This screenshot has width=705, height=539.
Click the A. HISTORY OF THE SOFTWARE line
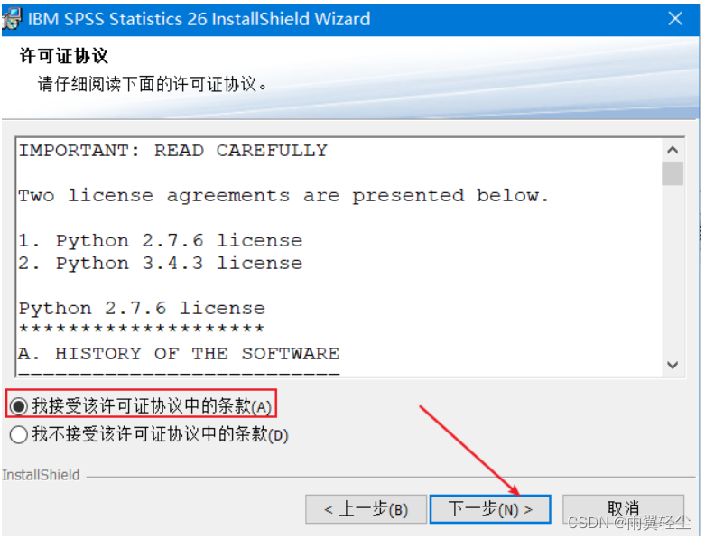(179, 354)
